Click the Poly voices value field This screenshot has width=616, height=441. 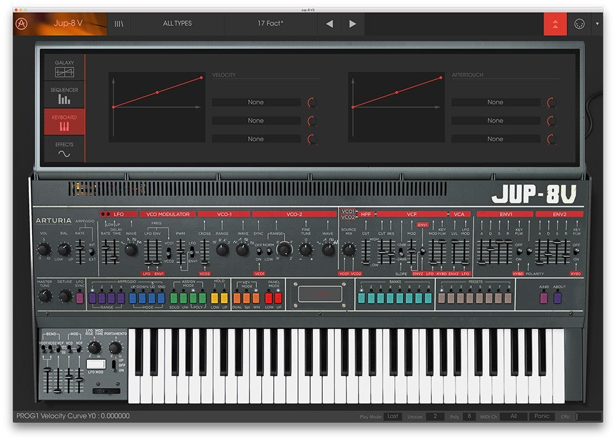pos(469,416)
